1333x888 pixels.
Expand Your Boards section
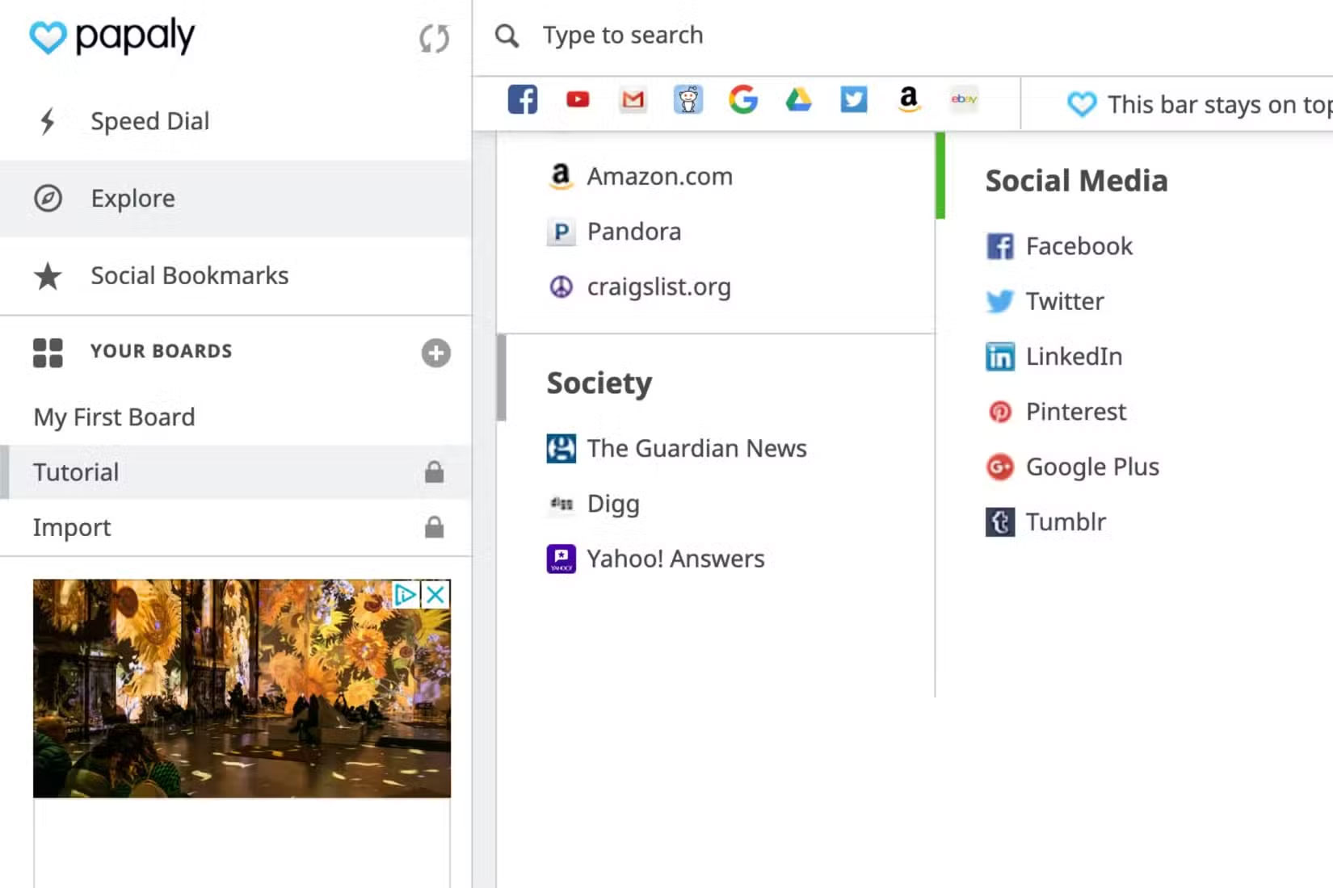[161, 350]
